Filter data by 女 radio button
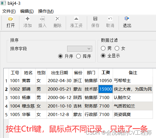This screenshot has height=138, width=156. (117, 48)
